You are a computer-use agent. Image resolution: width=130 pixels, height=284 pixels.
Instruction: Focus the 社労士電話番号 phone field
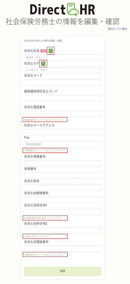pos(62,114)
